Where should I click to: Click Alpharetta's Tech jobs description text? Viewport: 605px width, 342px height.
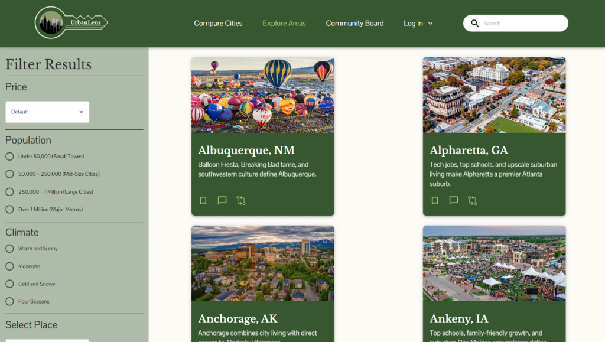(493, 174)
